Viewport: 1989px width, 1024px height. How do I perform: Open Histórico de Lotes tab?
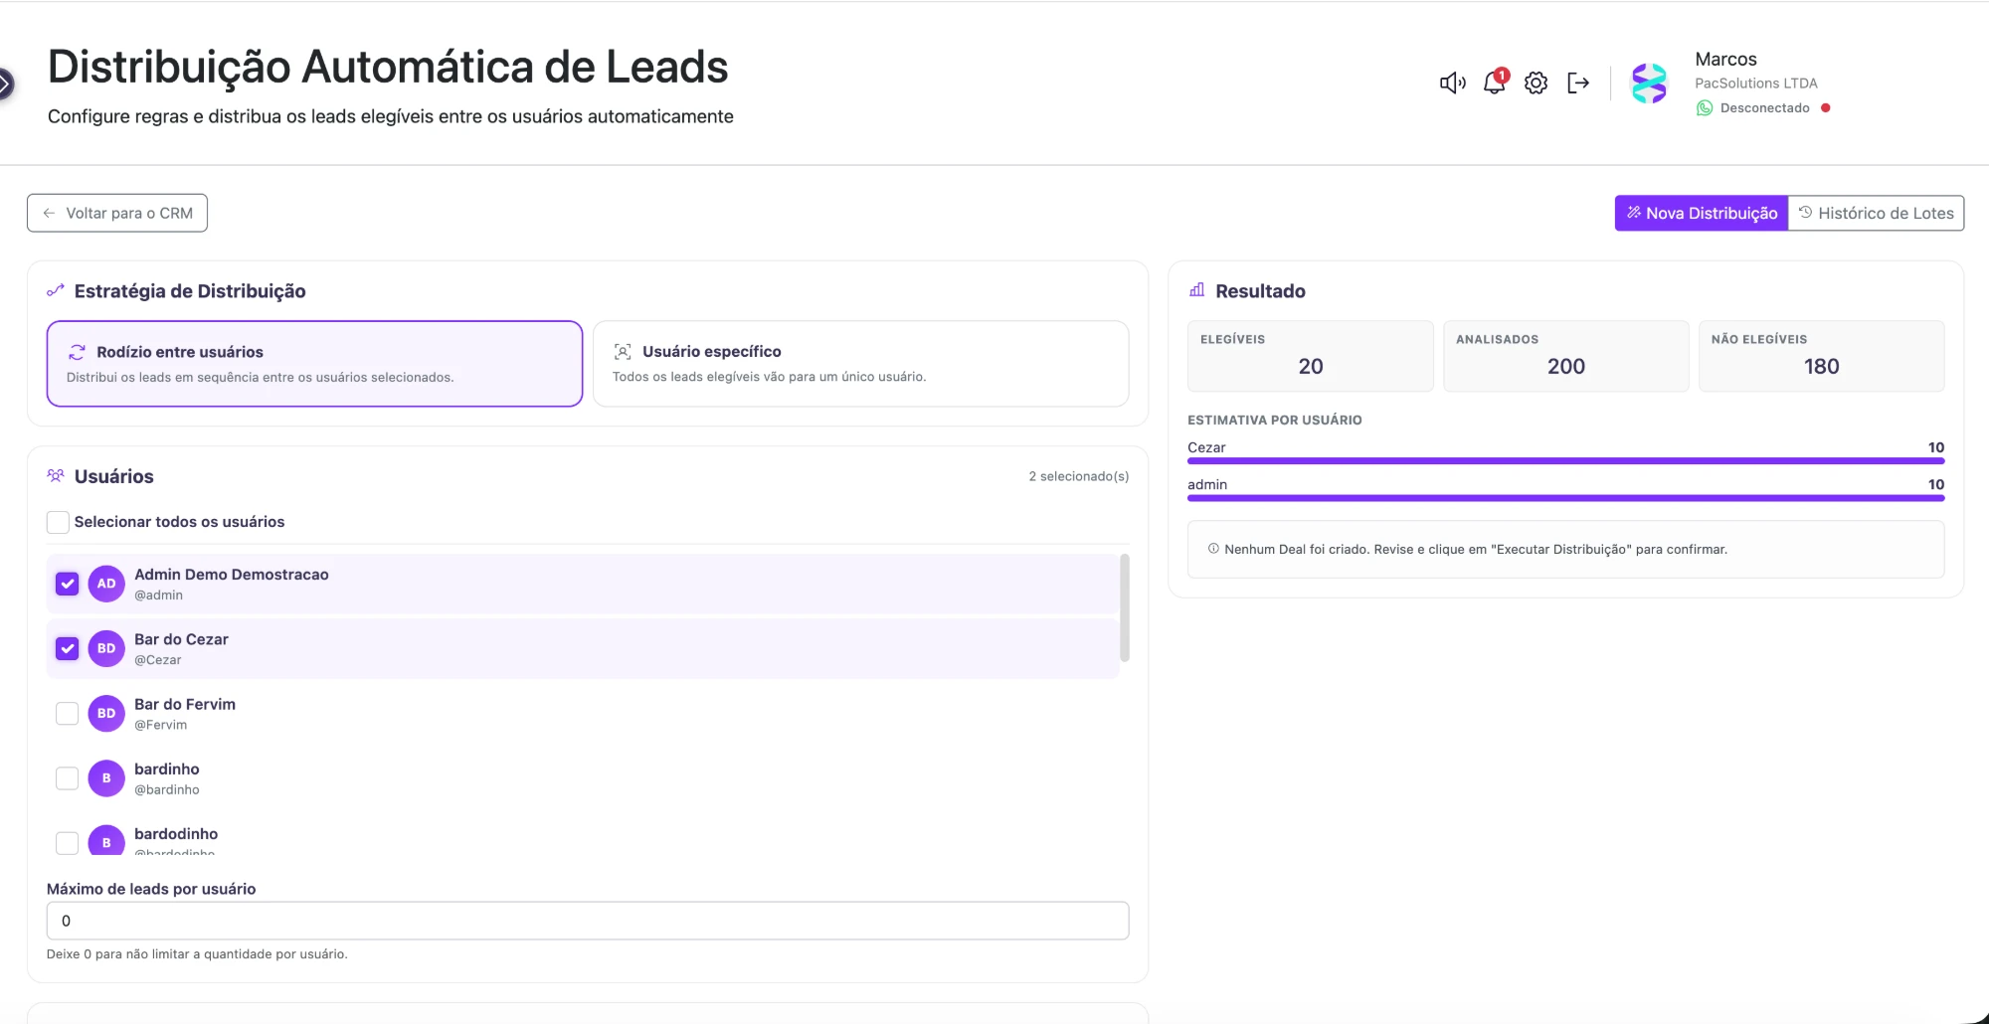click(x=1876, y=213)
